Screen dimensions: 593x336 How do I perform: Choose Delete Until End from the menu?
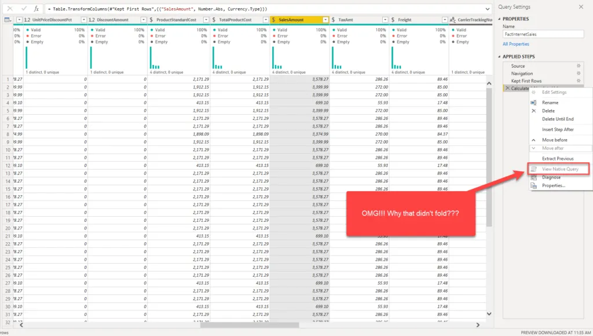[558, 119]
